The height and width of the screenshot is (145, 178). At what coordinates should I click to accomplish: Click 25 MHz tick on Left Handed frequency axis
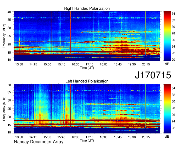(9, 109)
